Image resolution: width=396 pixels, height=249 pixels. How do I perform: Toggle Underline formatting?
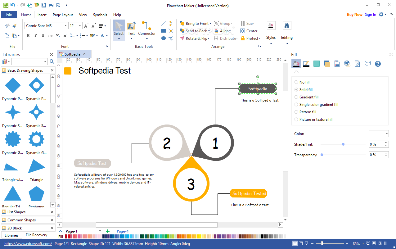pos(43,36)
